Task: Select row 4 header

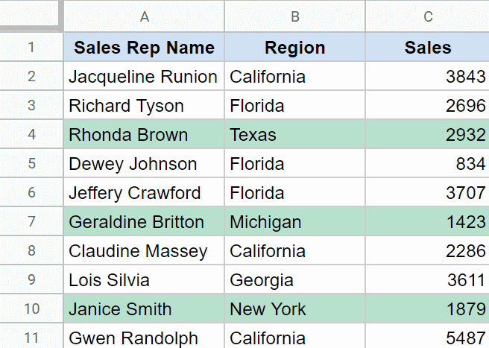Action: (x=31, y=135)
